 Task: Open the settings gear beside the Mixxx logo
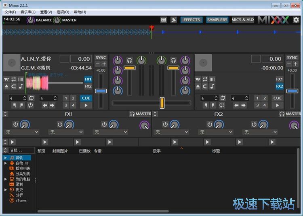296,20
